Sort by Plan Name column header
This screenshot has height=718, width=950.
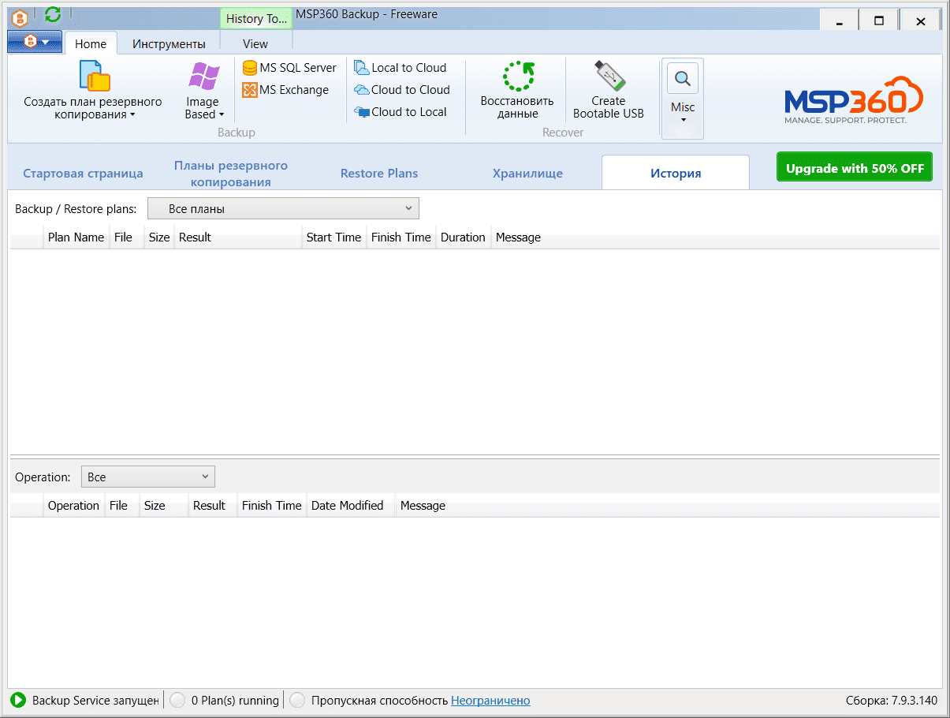(x=76, y=237)
